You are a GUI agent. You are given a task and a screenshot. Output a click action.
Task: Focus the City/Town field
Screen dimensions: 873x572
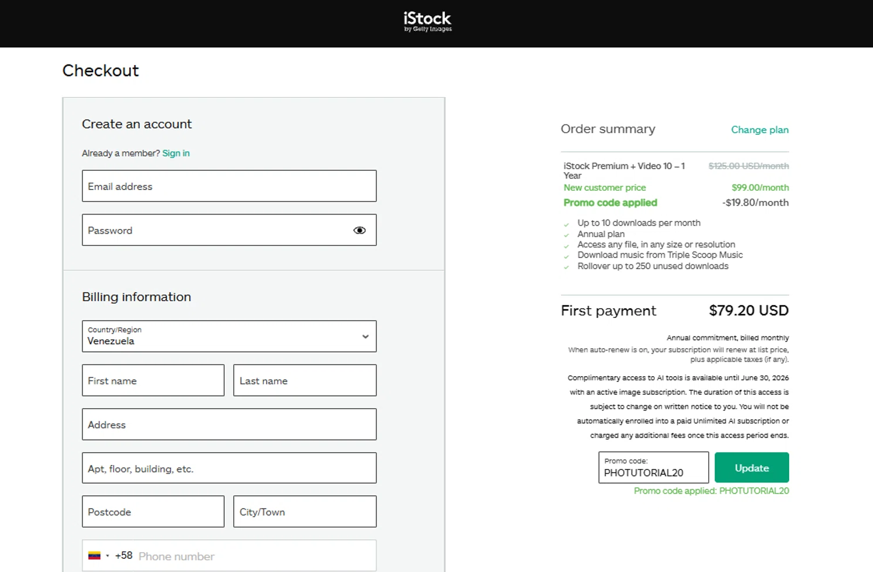pos(305,512)
